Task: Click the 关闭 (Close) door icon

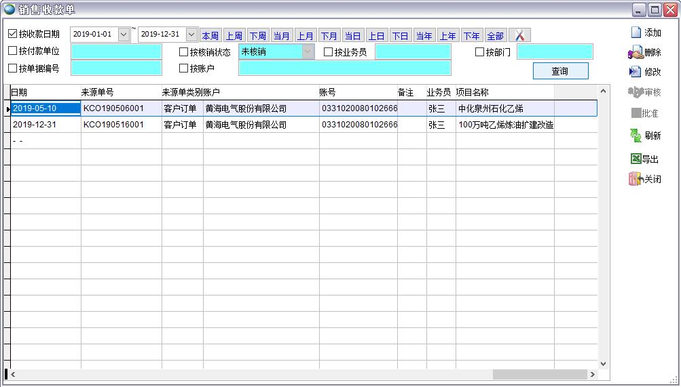Action: [636, 180]
